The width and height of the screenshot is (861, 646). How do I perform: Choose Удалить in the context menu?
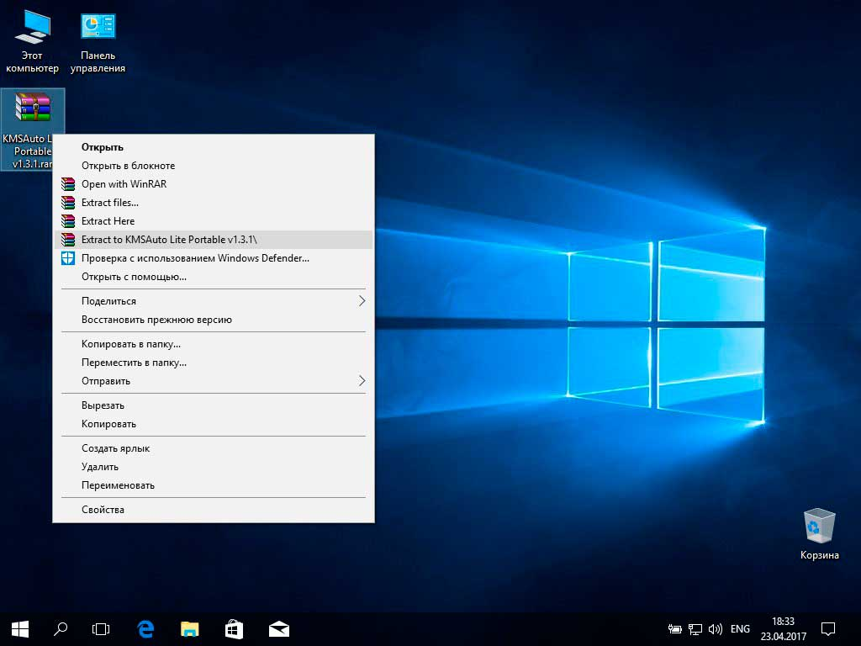[214, 467]
